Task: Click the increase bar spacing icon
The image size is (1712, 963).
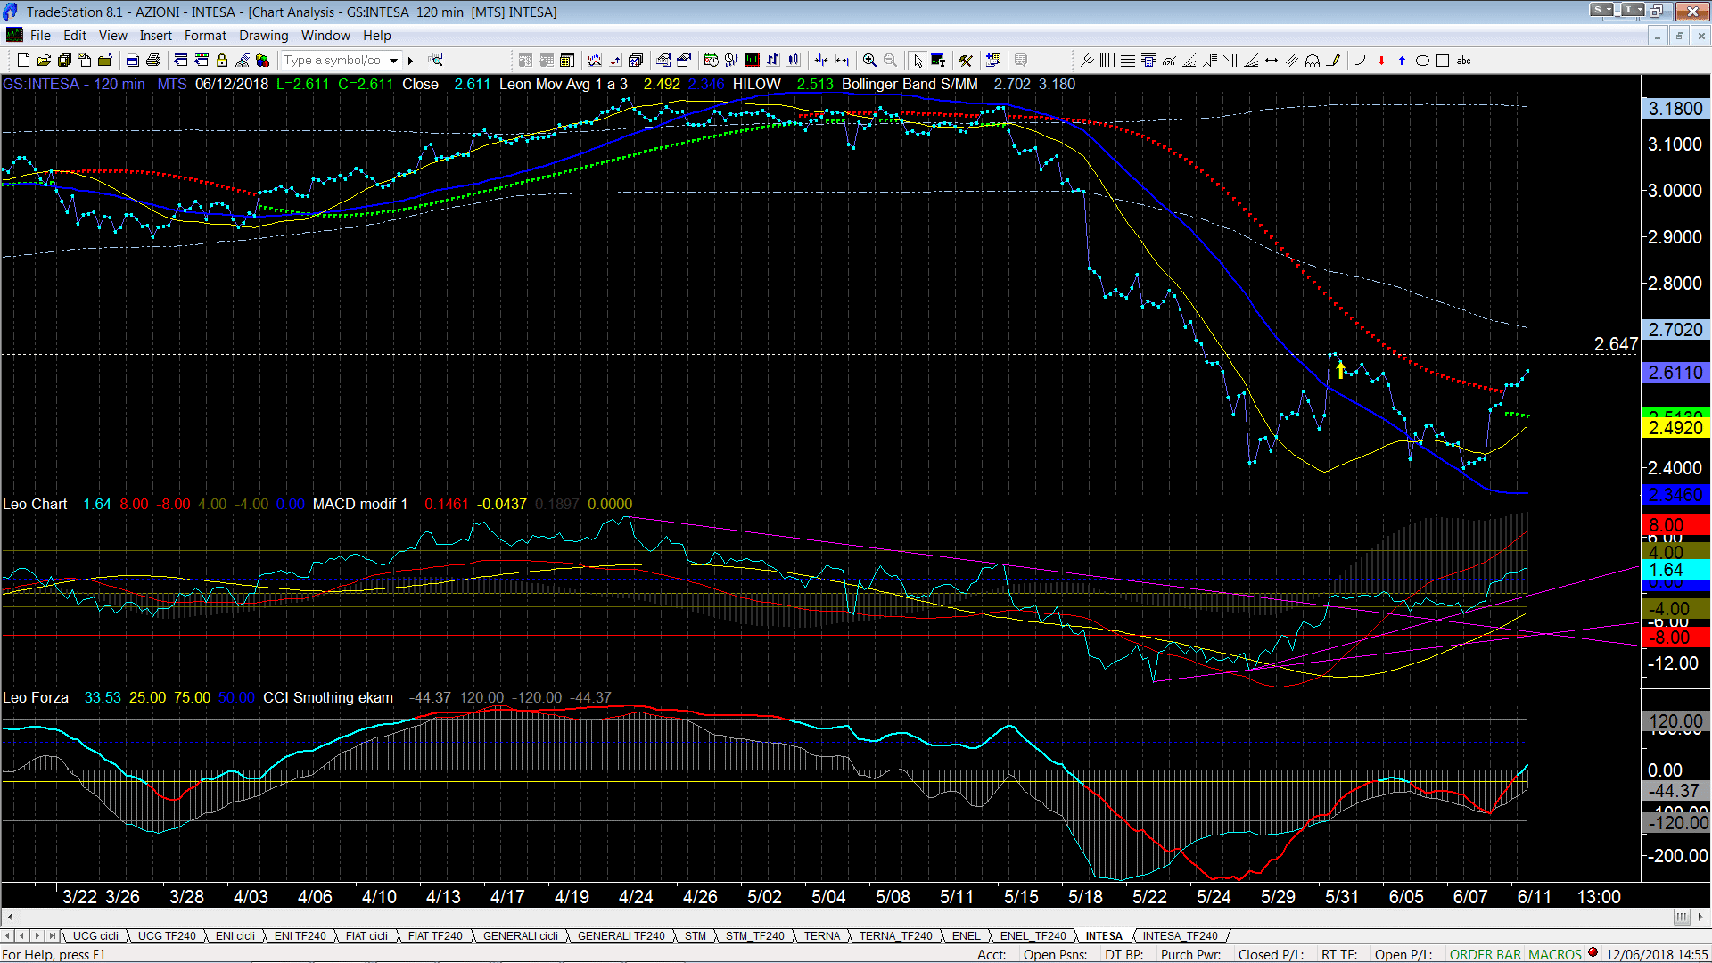Action: (x=841, y=61)
